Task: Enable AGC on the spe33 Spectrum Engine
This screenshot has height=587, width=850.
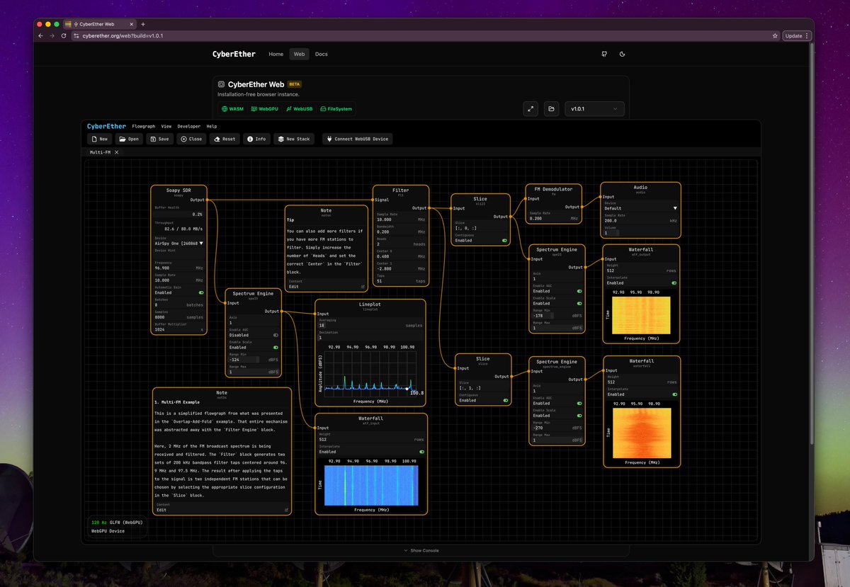Action: 276,335
